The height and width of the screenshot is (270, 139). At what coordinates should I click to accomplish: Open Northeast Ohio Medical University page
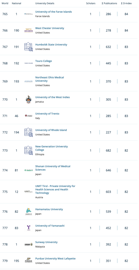tap(50, 79)
